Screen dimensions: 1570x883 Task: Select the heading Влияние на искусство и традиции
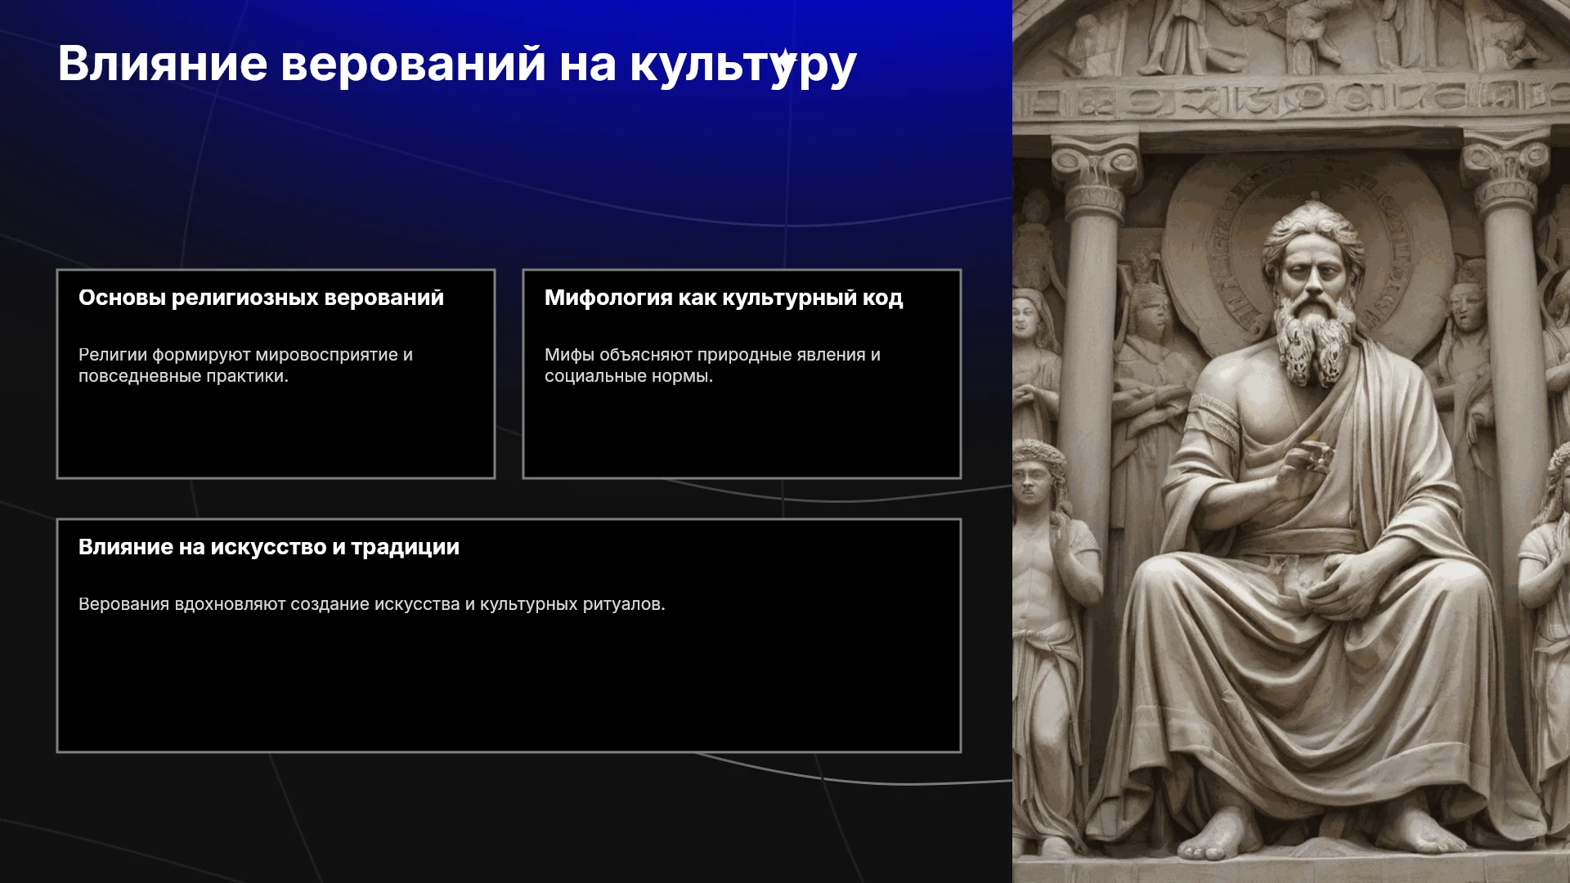tap(269, 547)
